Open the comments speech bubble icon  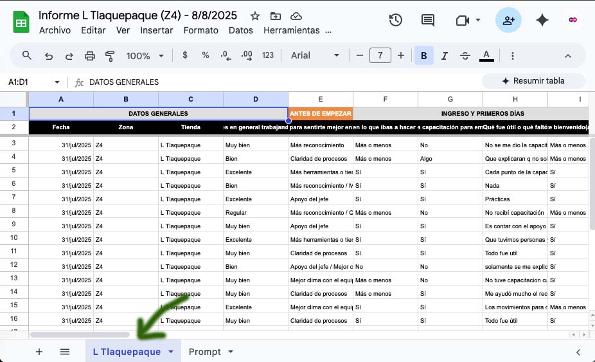[x=428, y=21]
